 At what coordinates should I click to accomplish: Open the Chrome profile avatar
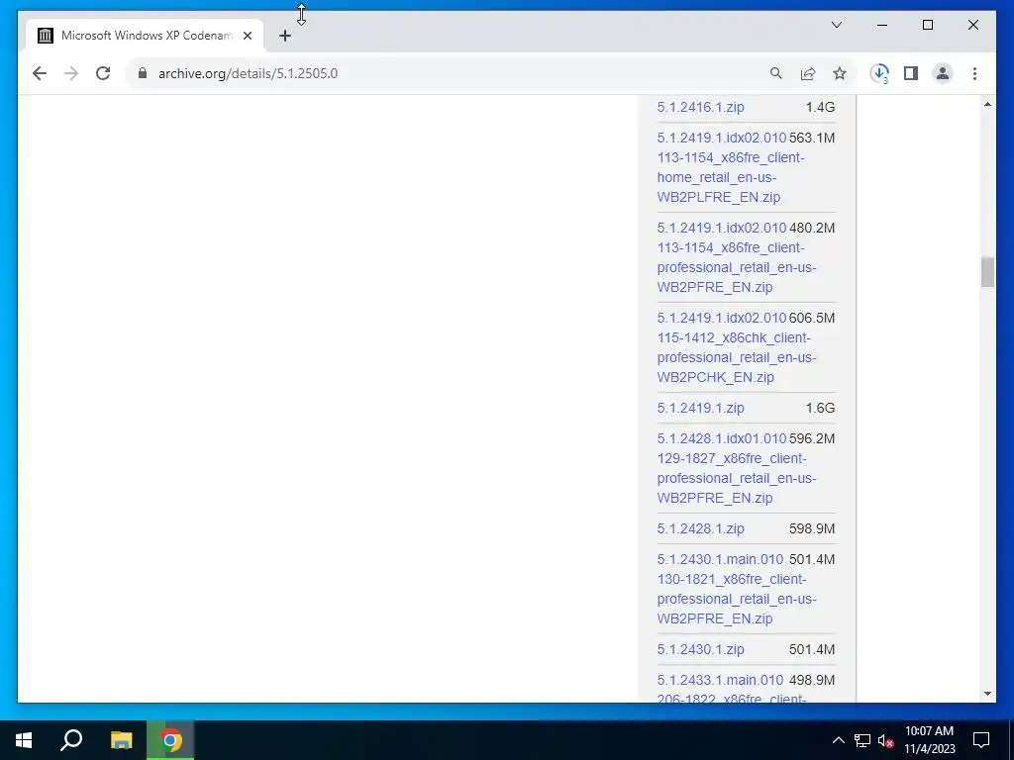[943, 73]
